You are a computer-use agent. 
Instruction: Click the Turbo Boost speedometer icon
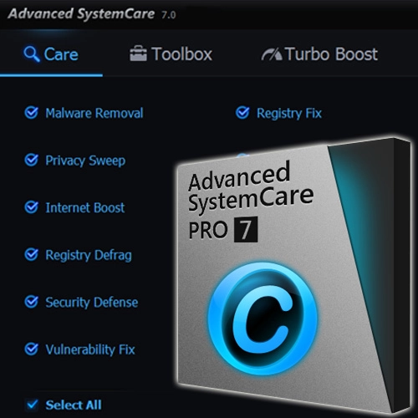tap(272, 54)
